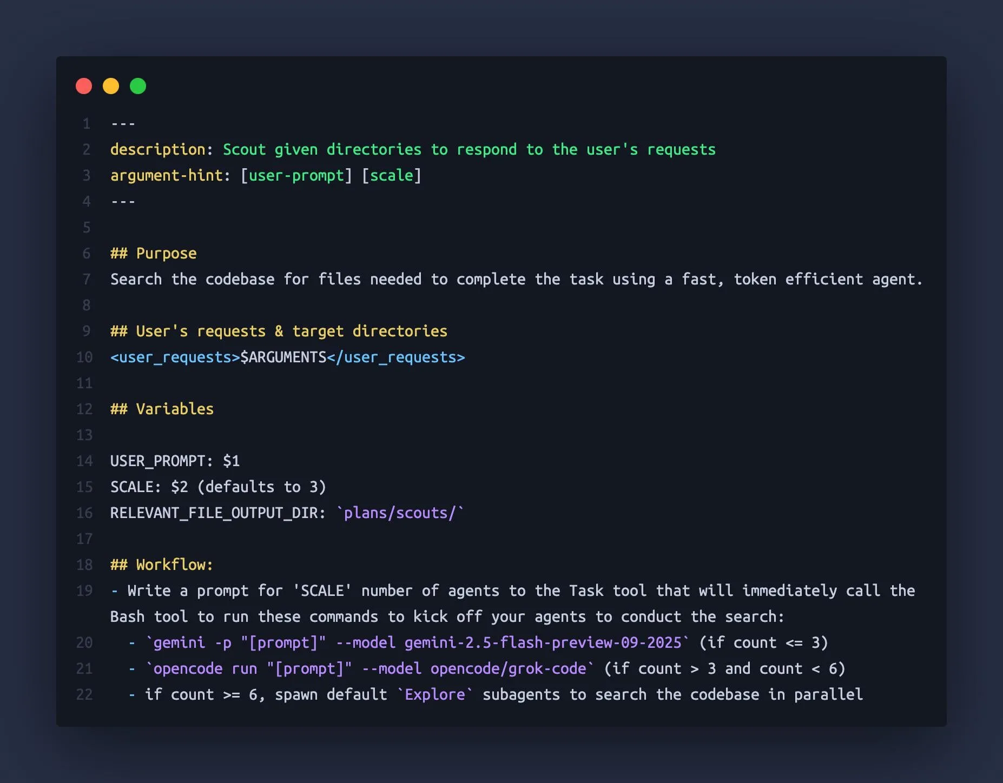Click the opencode/grok-code model name
Image resolution: width=1003 pixels, height=783 pixels.
[x=508, y=668]
